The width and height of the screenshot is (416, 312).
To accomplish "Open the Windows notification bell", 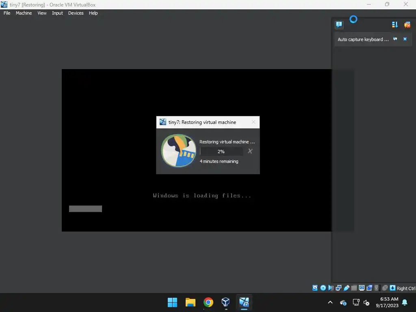I will pyautogui.click(x=405, y=302).
